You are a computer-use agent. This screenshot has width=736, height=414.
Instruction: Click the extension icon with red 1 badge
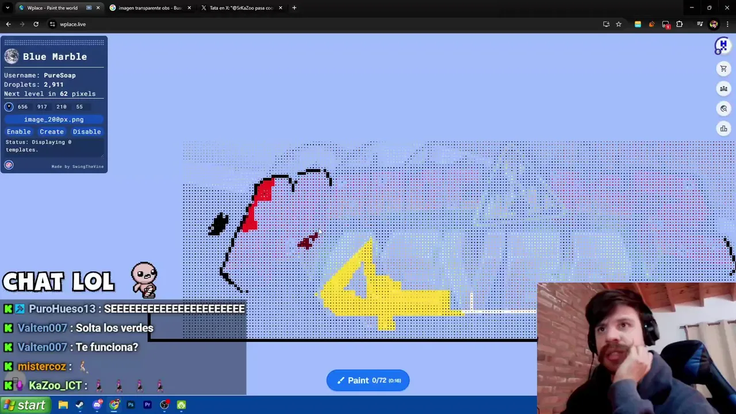(666, 24)
